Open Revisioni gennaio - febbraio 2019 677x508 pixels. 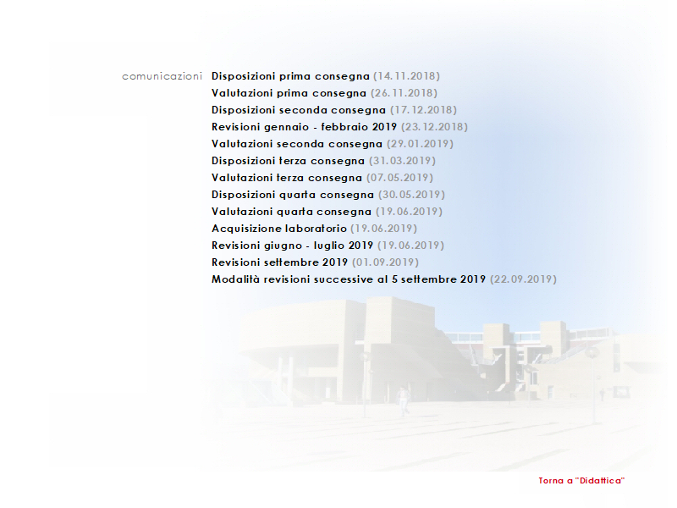coord(304,127)
